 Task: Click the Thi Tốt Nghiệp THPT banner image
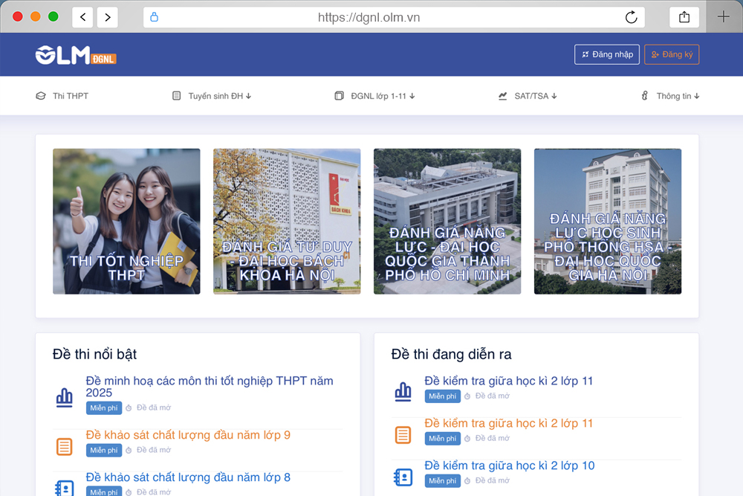pos(126,221)
